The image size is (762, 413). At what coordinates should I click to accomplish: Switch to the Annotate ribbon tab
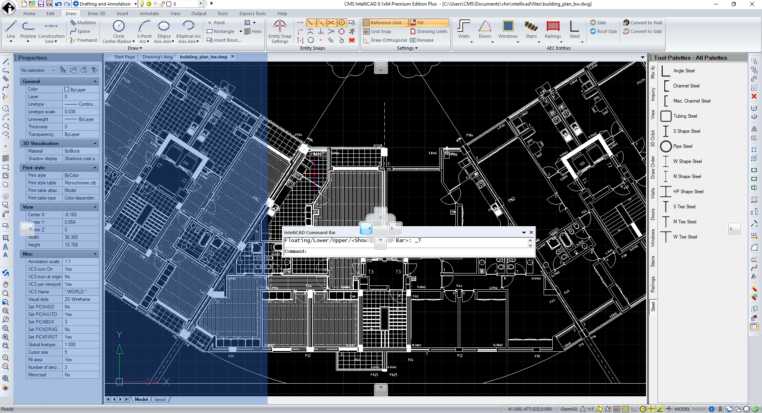pos(149,13)
